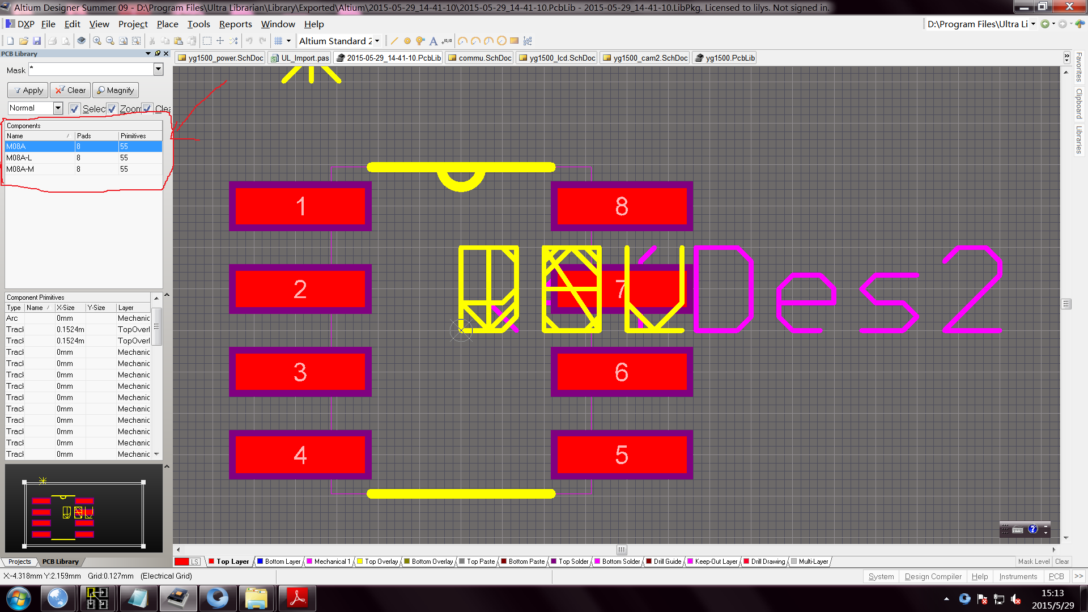Screen dimensions: 1088x612
Task: Open the Altium Standard 2D view dropdown
Action: [377, 41]
